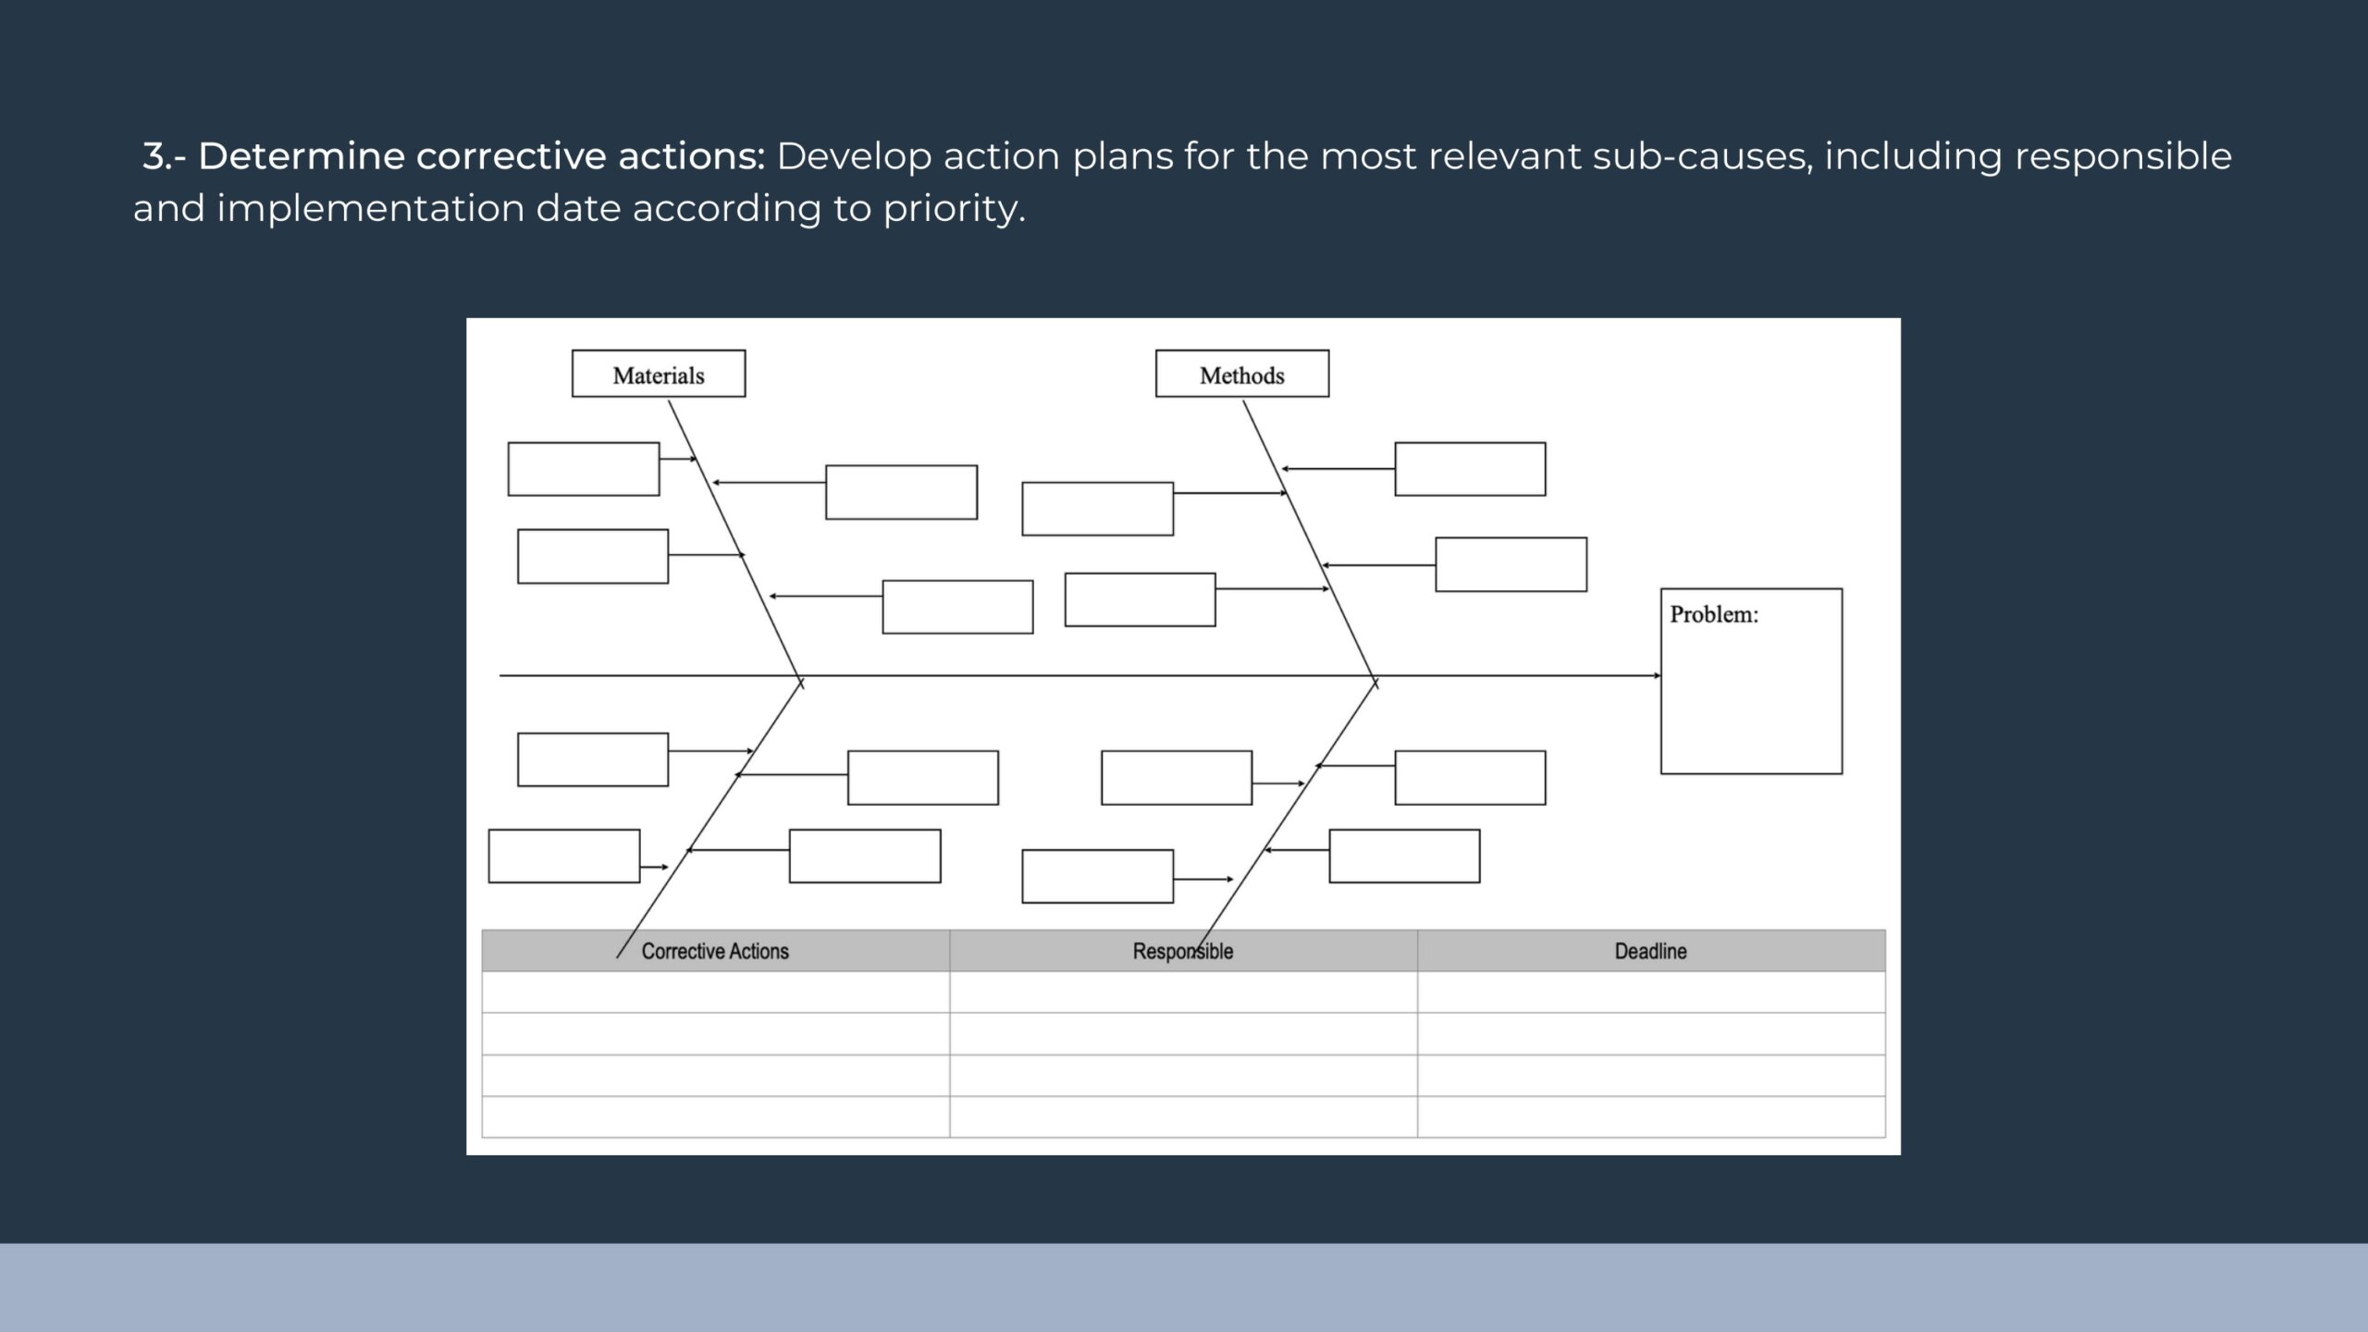The width and height of the screenshot is (2368, 1332).
Task: Click the light blue footer band
Action: [x=1184, y=1288]
